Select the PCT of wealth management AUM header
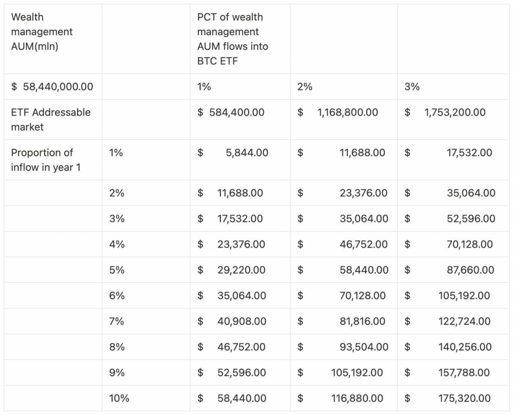 232,39
